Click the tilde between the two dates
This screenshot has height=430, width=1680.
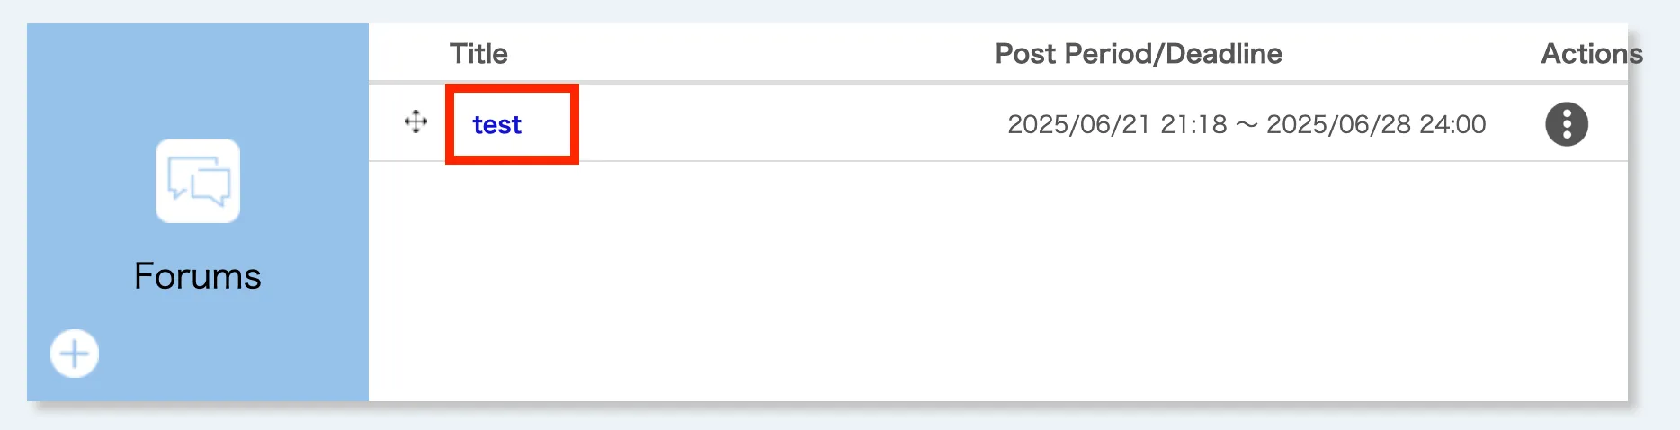pyautogui.click(x=1247, y=125)
